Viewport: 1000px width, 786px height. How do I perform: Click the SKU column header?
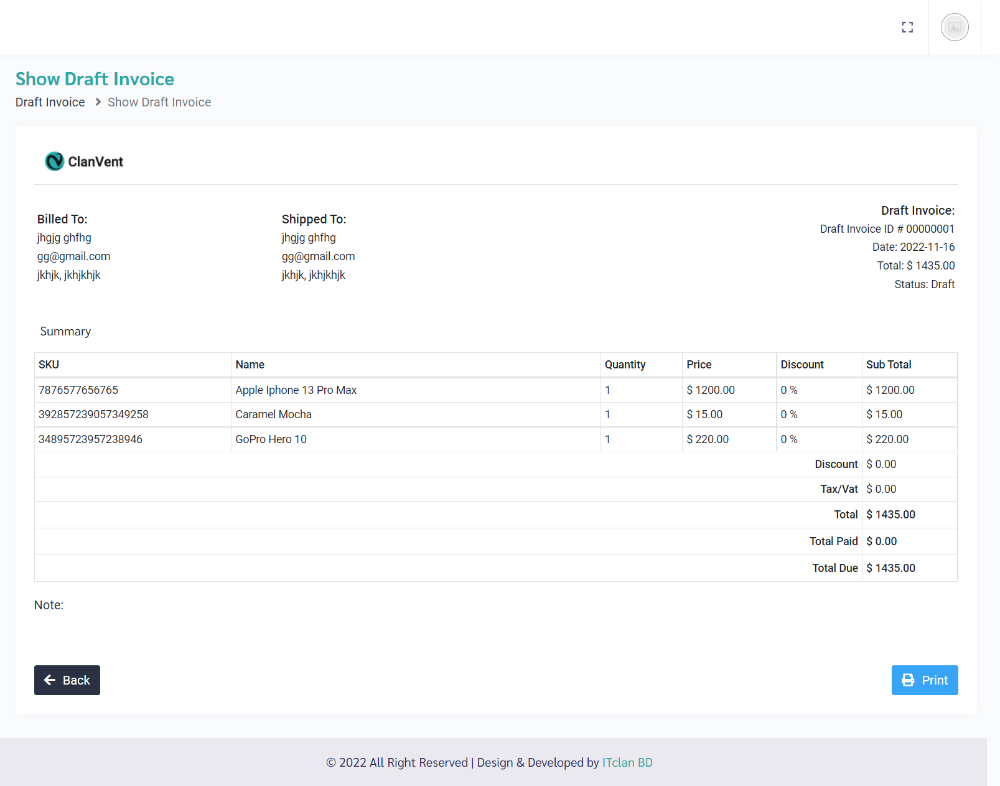pyautogui.click(x=49, y=365)
